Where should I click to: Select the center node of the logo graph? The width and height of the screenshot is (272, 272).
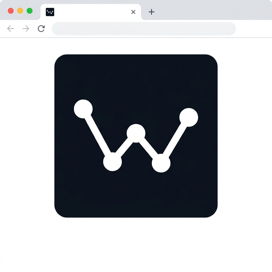136,133
